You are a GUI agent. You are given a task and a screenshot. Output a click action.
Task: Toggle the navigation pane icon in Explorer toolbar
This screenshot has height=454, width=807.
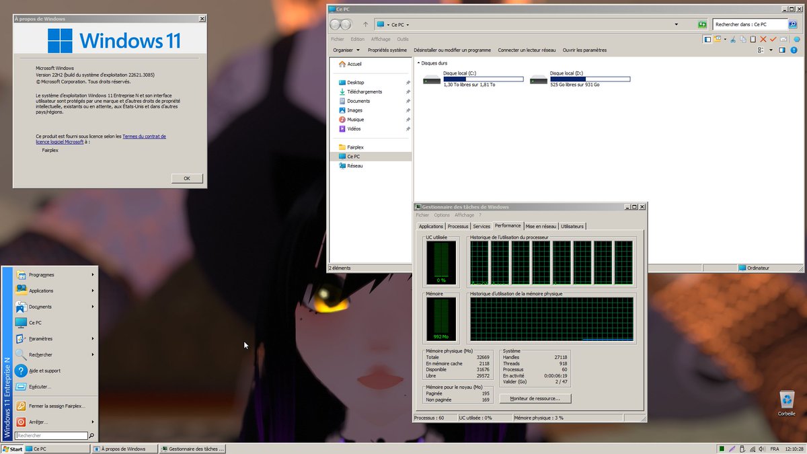tap(707, 40)
